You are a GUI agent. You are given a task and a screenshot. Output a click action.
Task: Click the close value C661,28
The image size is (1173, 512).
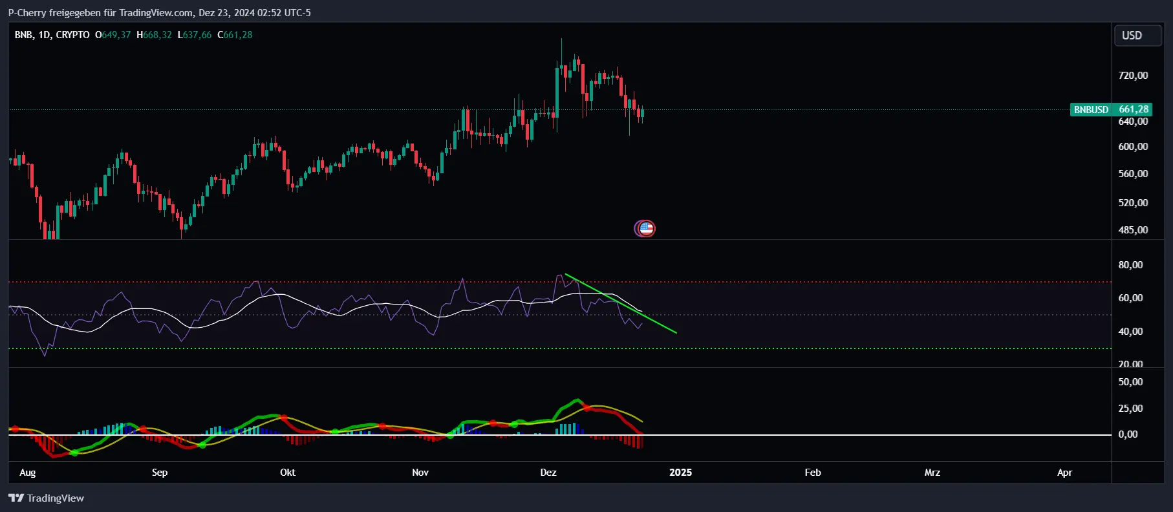[x=235, y=35]
